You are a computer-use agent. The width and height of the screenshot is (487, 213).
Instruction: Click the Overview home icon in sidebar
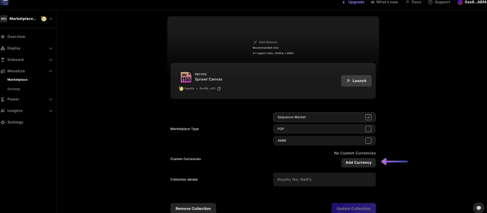tap(3, 36)
